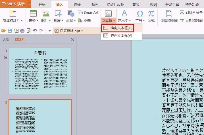Image resolution: width=204 pixels, height=135 pixels.
Task: Expand the 截屏 dropdown arrow
Action: [x=62, y=21]
